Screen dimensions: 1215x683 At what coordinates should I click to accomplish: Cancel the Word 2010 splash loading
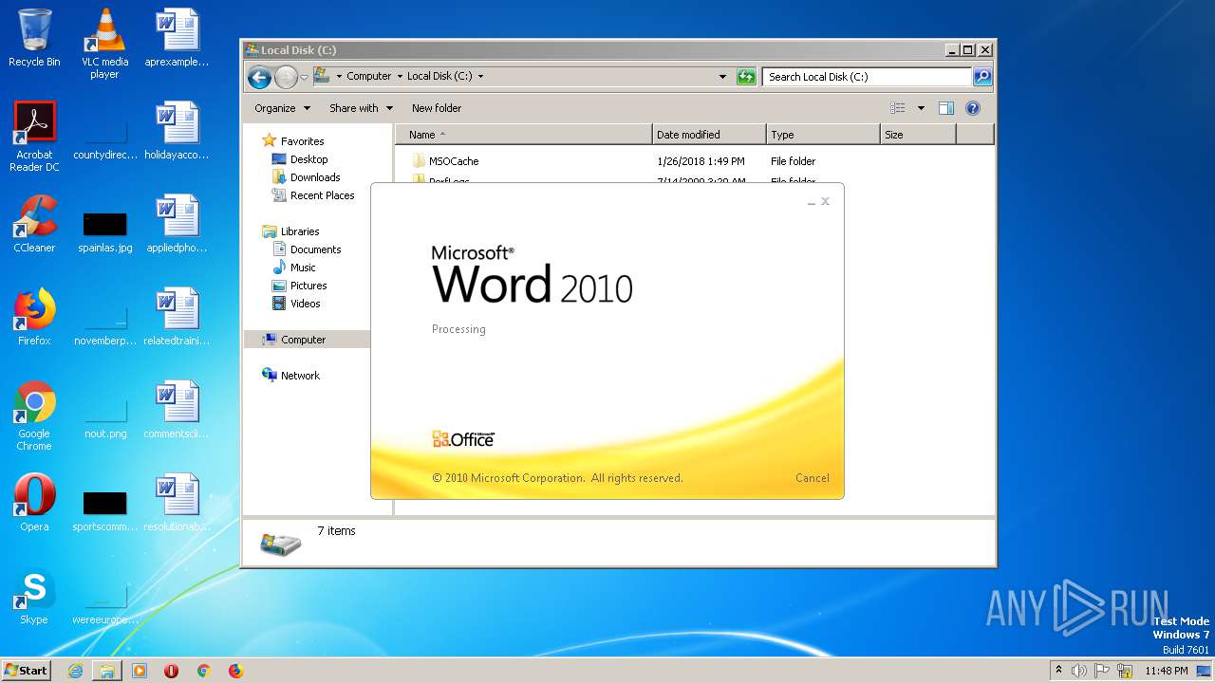[x=813, y=478]
